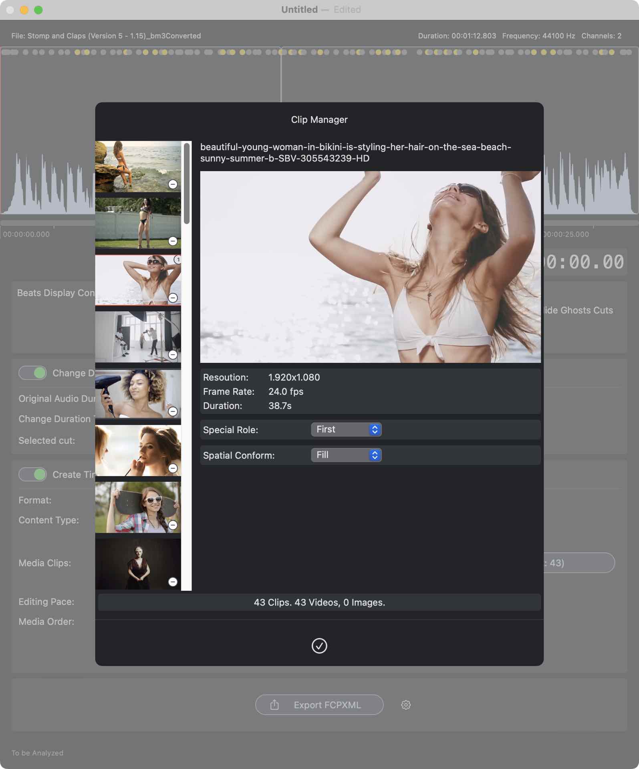Screen dimensions: 639x769
Task: Select the dark portrait clip thumbnail
Action: (x=138, y=564)
